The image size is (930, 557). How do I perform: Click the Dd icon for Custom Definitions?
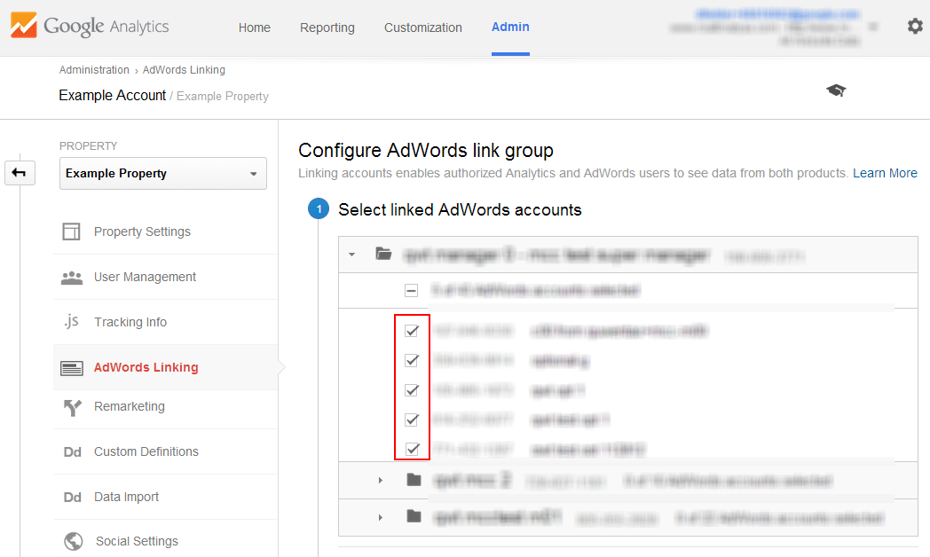click(x=72, y=451)
